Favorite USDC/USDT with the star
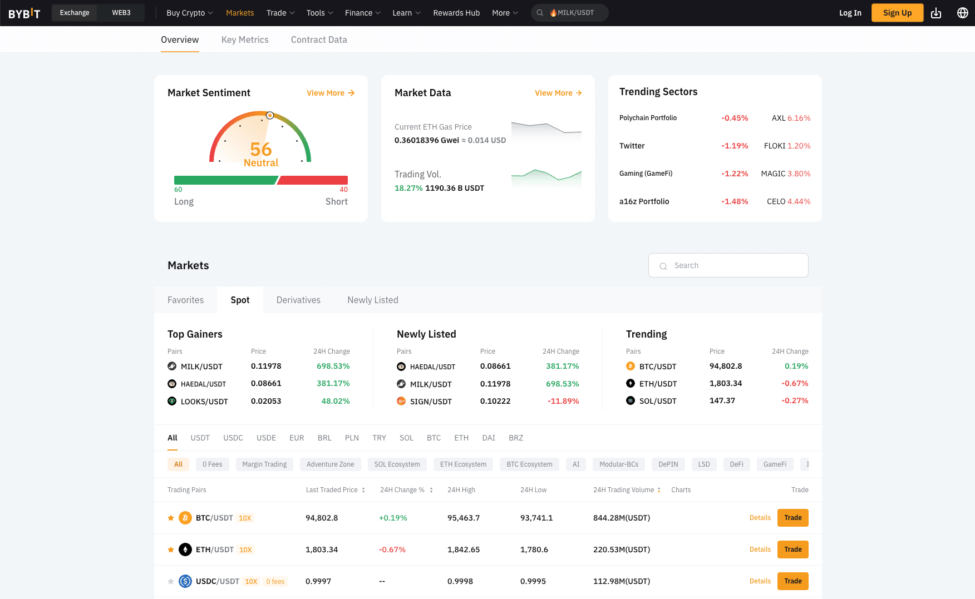 click(x=171, y=581)
